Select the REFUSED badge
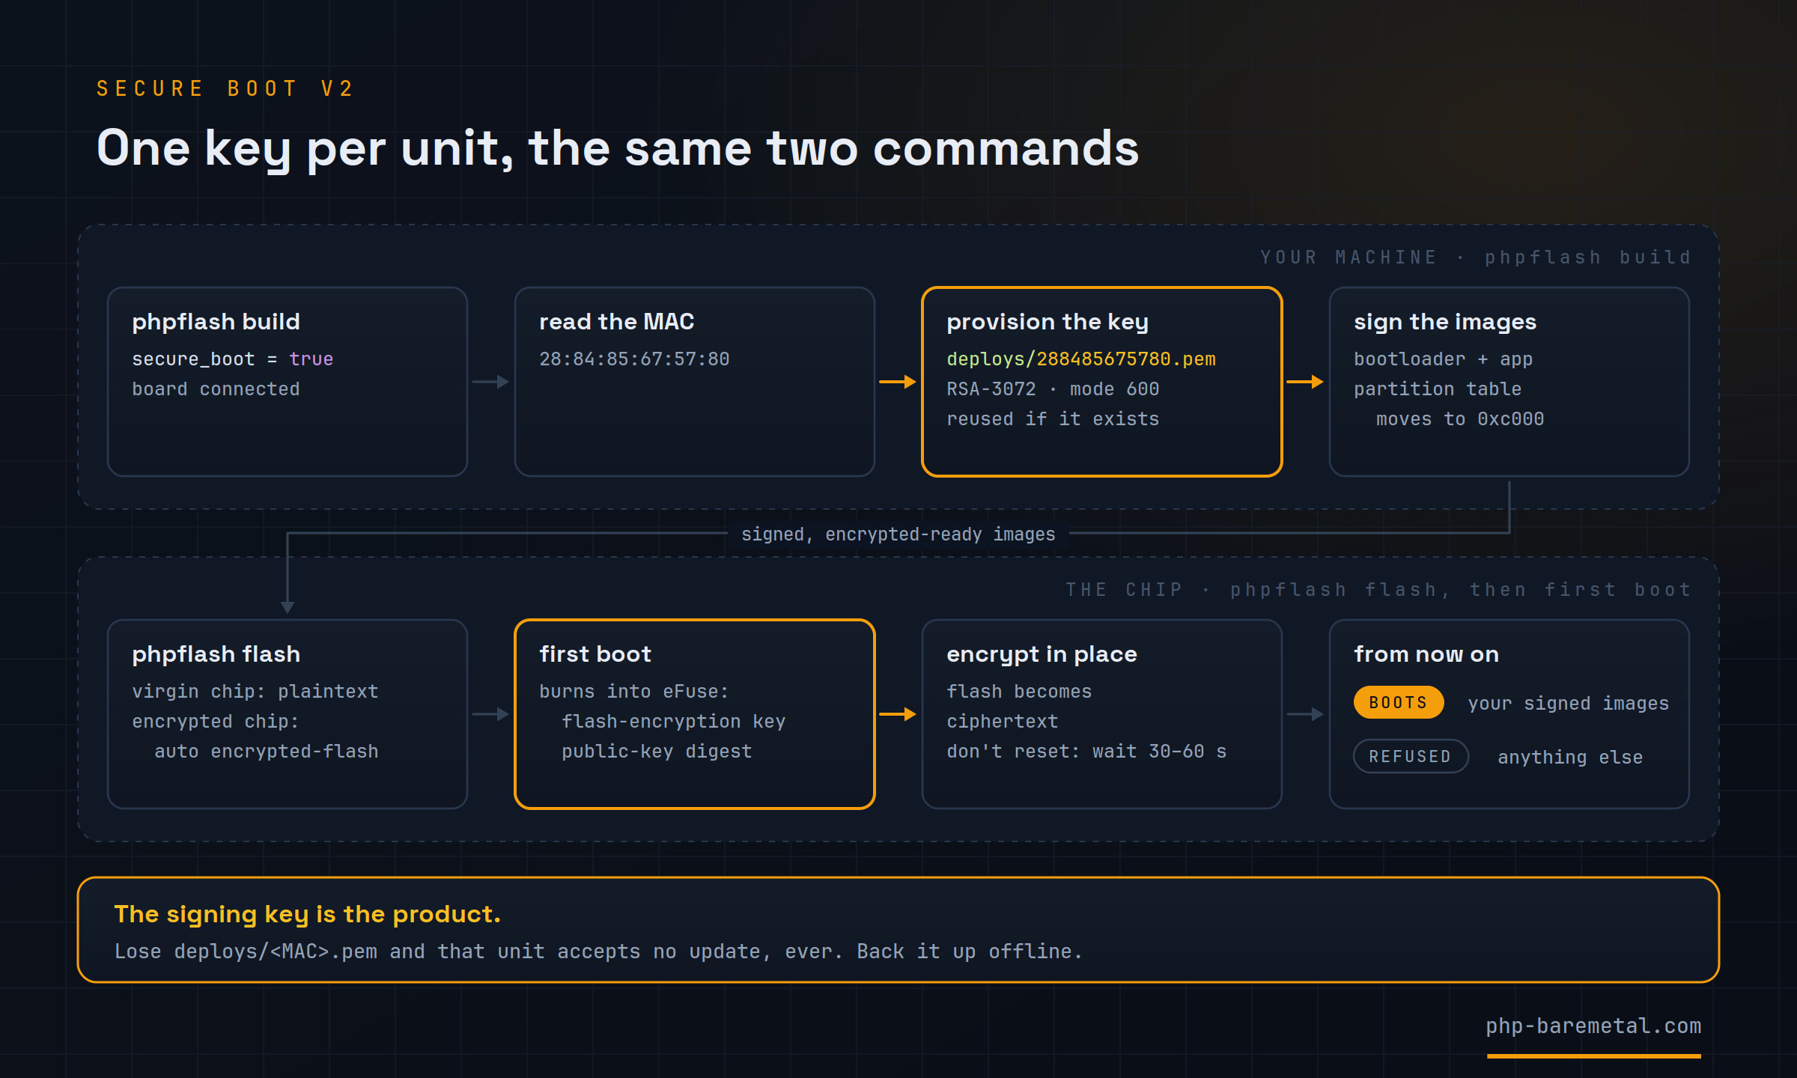The image size is (1797, 1078). pyautogui.click(x=1411, y=757)
